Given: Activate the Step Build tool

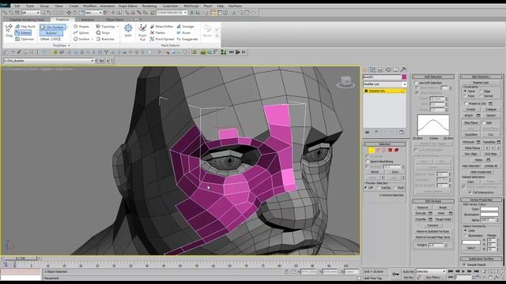Looking at the screenshot, I should click(x=25, y=26).
